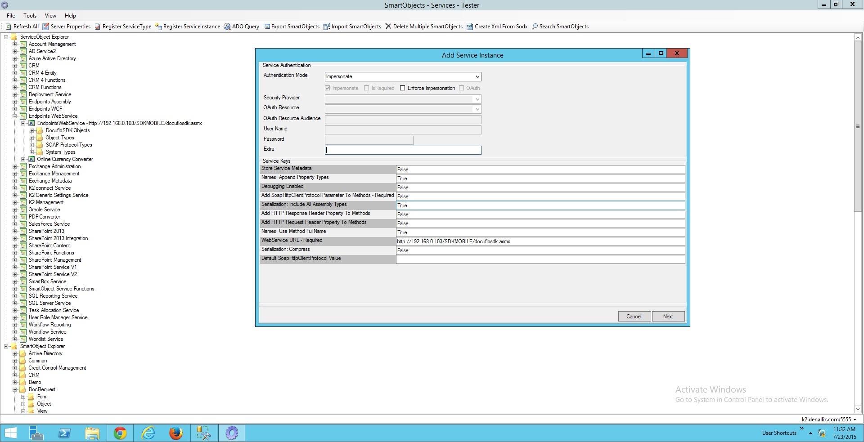Launch Google Chrome from the taskbar
Viewport: 864px width, 442px height.
120,433
